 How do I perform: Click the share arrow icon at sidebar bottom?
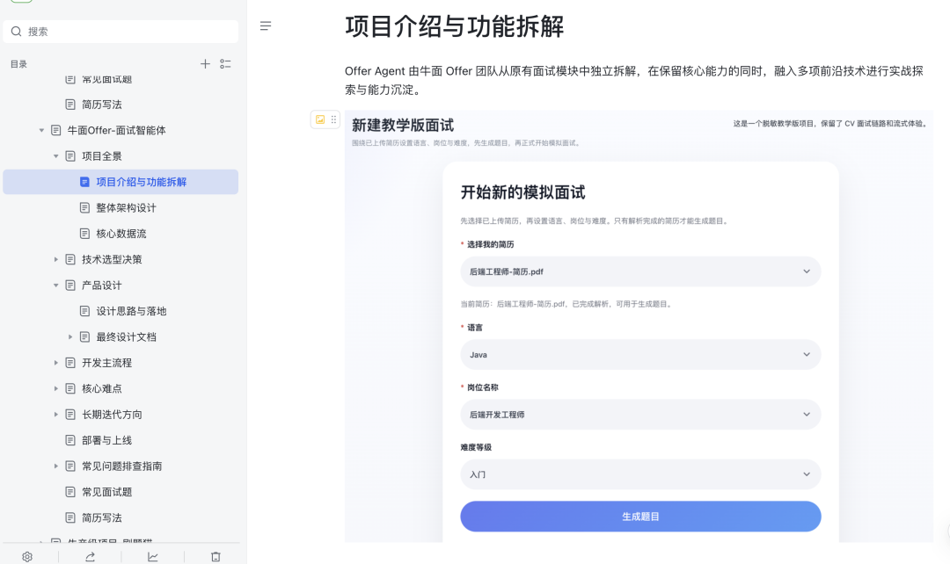(x=91, y=557)
